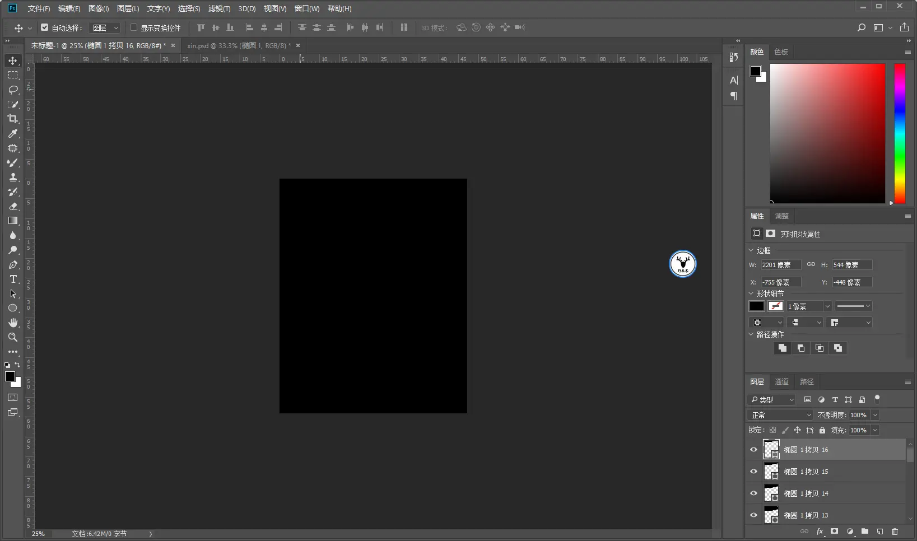
Task: Switch to the 通道 tab
Action: [781, 381]
